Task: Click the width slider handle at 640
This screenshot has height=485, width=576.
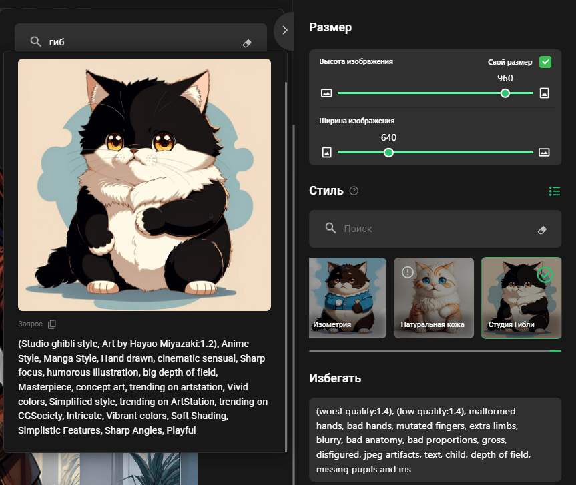Action: (388, 153)
